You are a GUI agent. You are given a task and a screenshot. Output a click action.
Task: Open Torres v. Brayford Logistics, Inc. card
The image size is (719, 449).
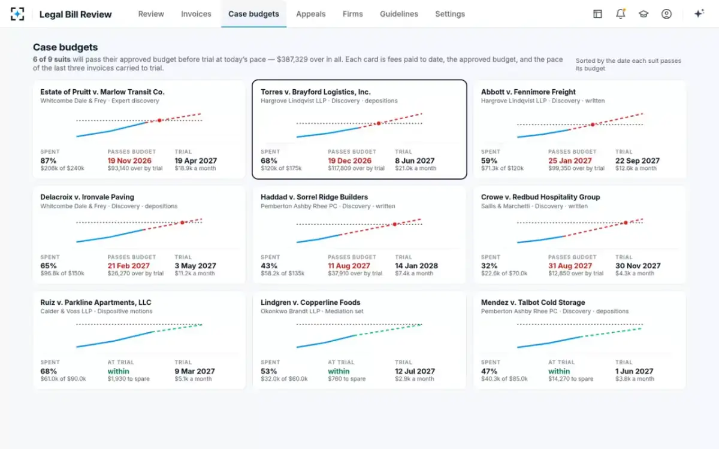click(x=359, y=129)
